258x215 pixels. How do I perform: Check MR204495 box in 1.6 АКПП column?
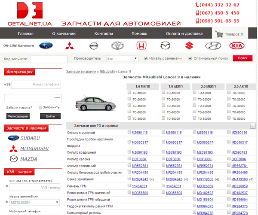163,172
